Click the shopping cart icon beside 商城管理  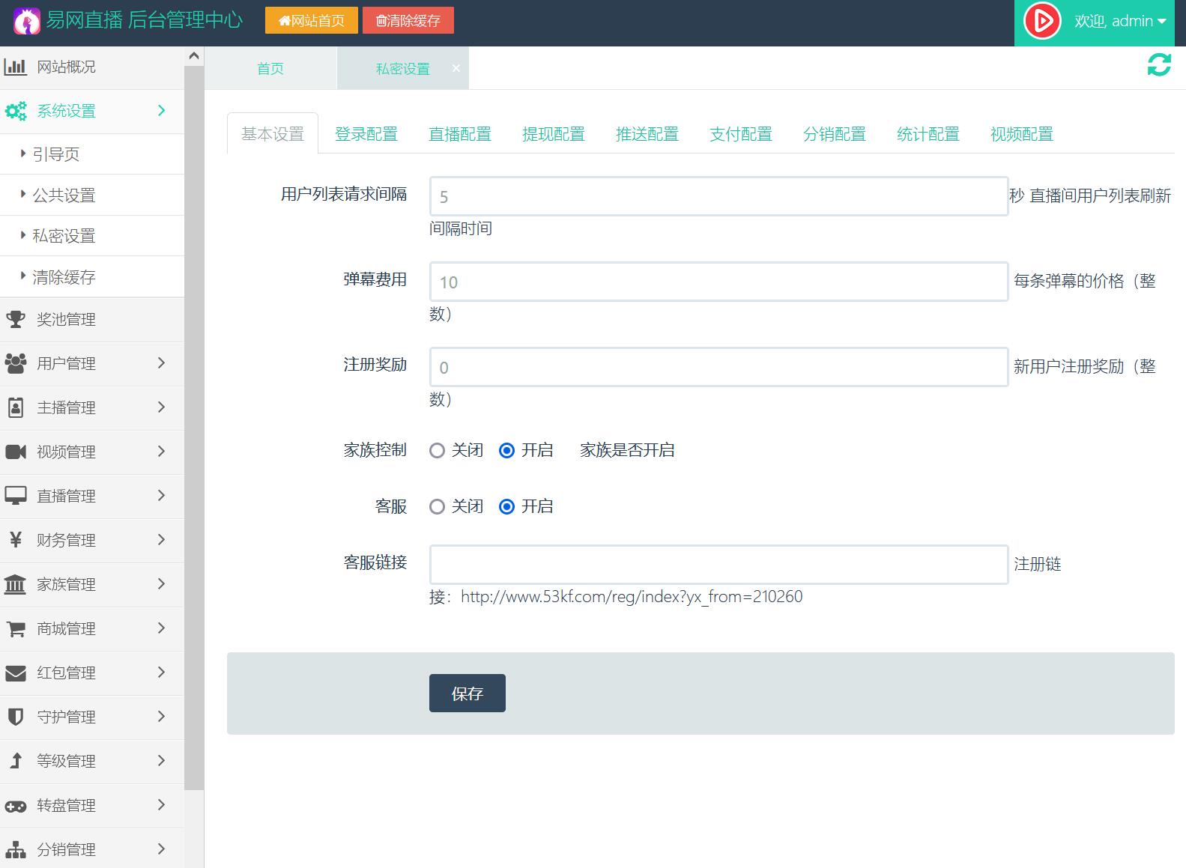[16, 628]
